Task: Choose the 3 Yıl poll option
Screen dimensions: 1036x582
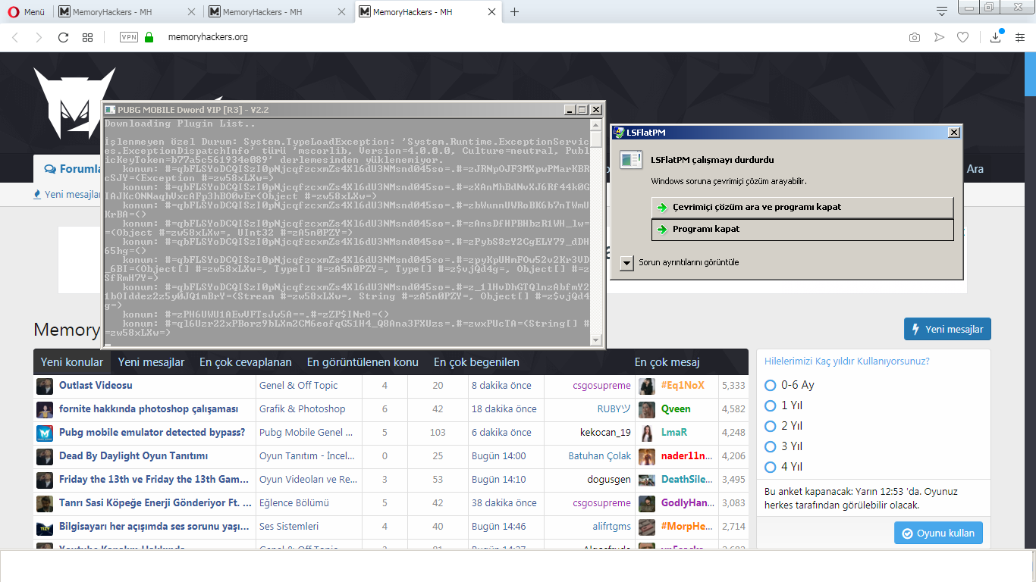Action: point(771,446)
